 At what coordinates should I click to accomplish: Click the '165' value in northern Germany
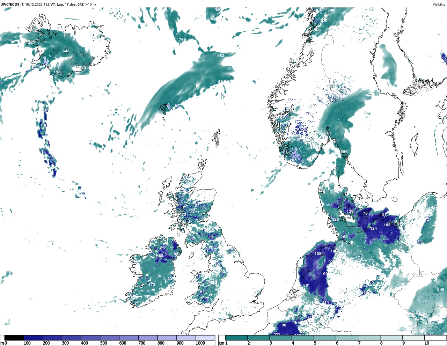pyautogui.click(x=344, y=237)
